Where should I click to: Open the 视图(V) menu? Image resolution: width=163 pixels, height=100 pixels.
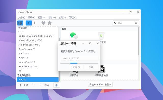pos(42,17)
